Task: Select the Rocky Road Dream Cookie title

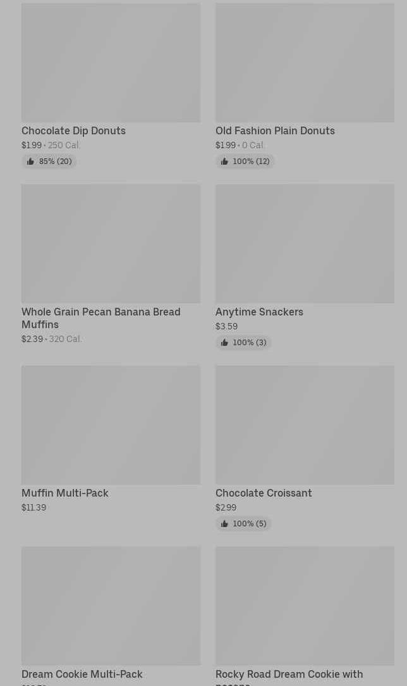Action: [x=289, y=675]
